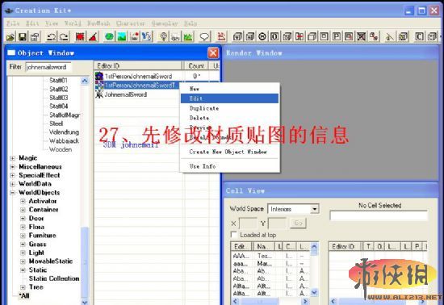Click the landscape picture toolbar icon
The image size is (444, 305).
click(x=122, y=37)
